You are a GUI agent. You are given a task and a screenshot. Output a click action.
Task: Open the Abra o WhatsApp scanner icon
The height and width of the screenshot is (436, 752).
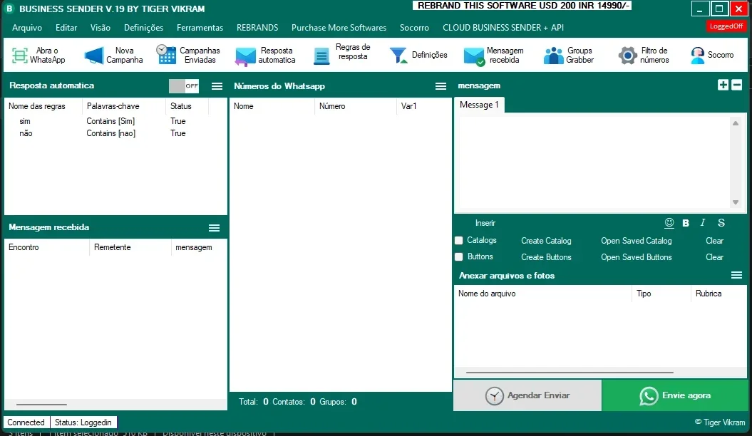tap(19, 56)
